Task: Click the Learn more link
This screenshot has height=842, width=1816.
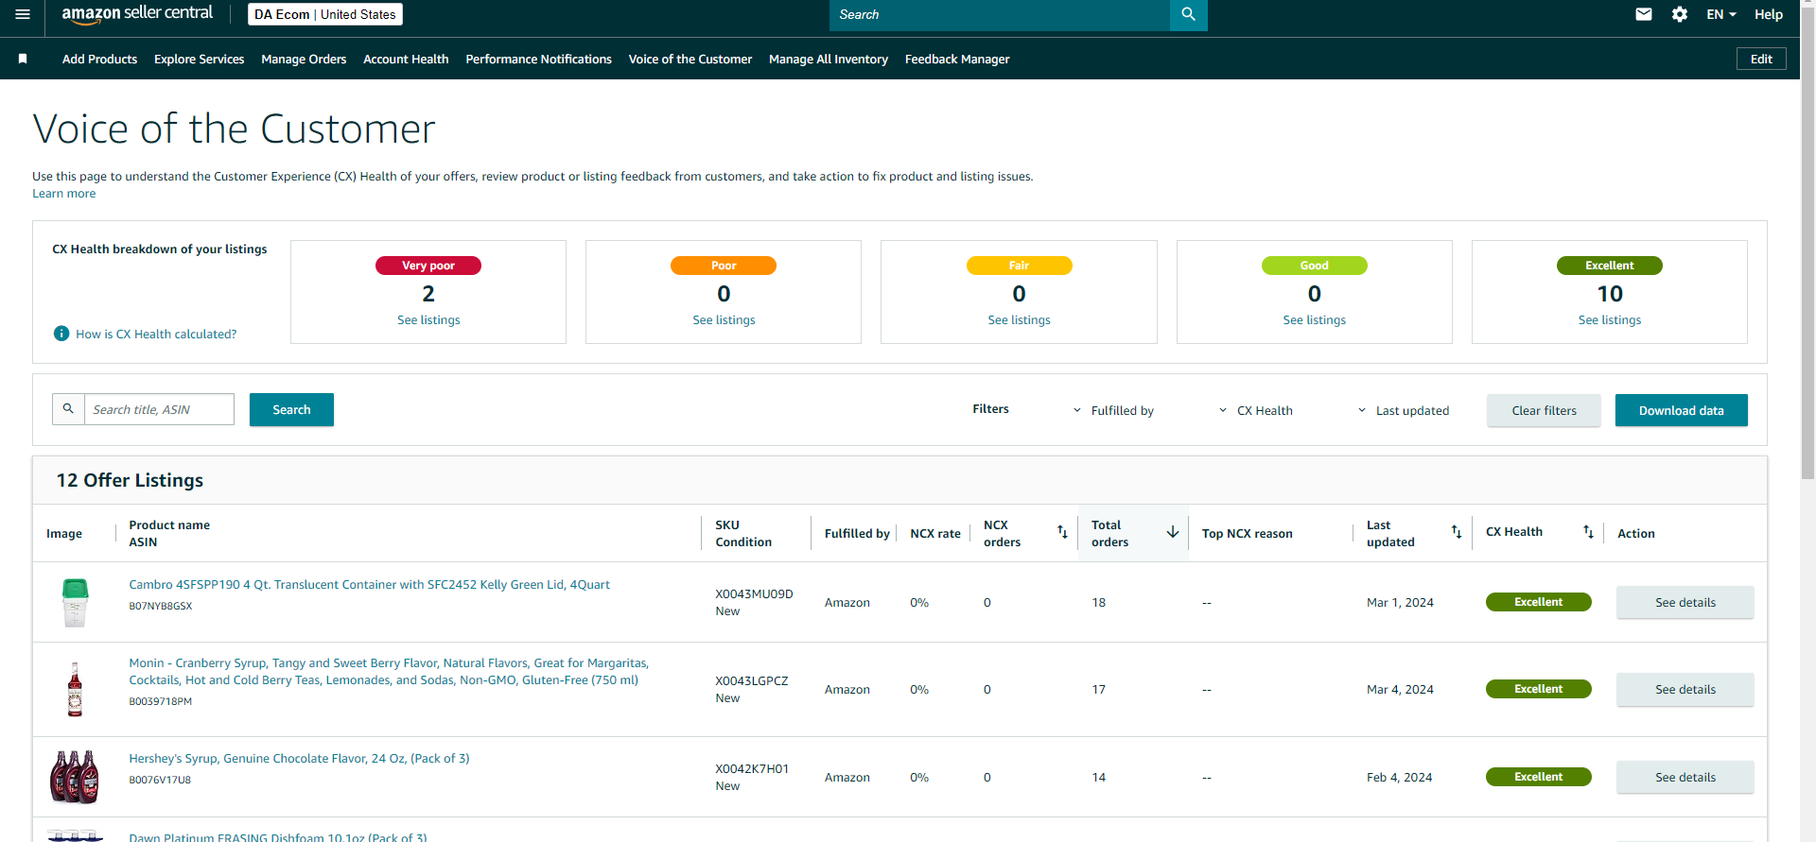Action: point(63,194)
